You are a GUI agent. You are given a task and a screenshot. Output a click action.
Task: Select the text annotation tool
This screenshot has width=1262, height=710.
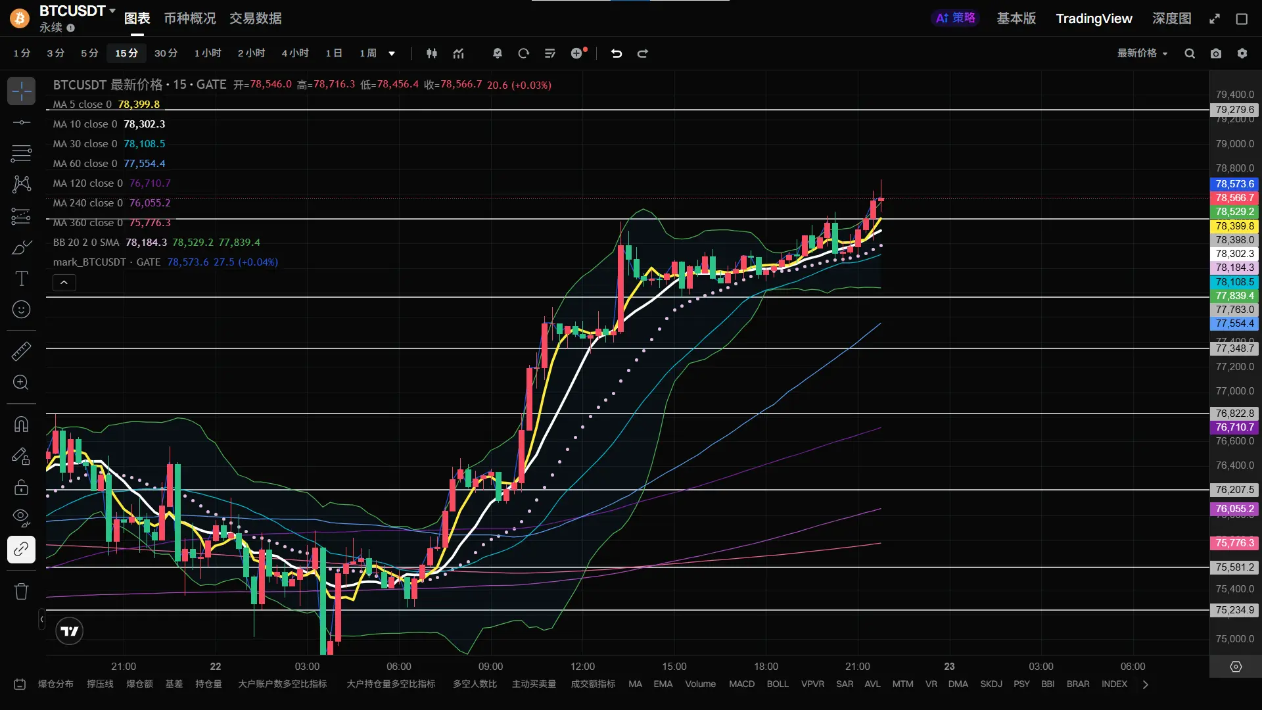coord(21,279)
